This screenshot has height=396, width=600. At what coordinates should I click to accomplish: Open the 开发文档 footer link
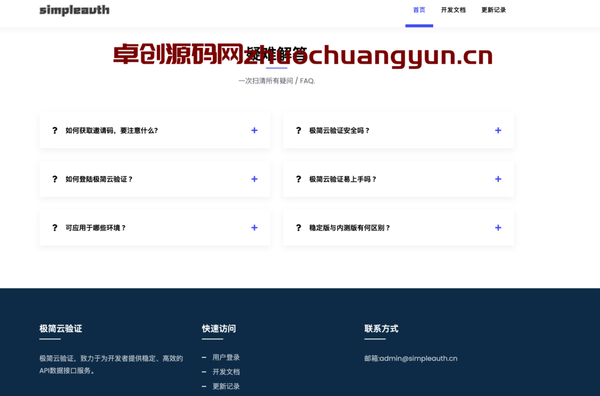226,372
